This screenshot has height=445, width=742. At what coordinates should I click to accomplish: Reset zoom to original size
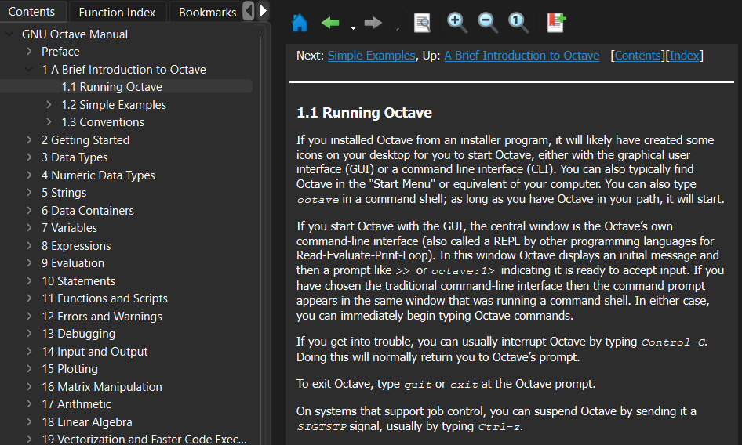pyautogui.click(x=518, y=23)
